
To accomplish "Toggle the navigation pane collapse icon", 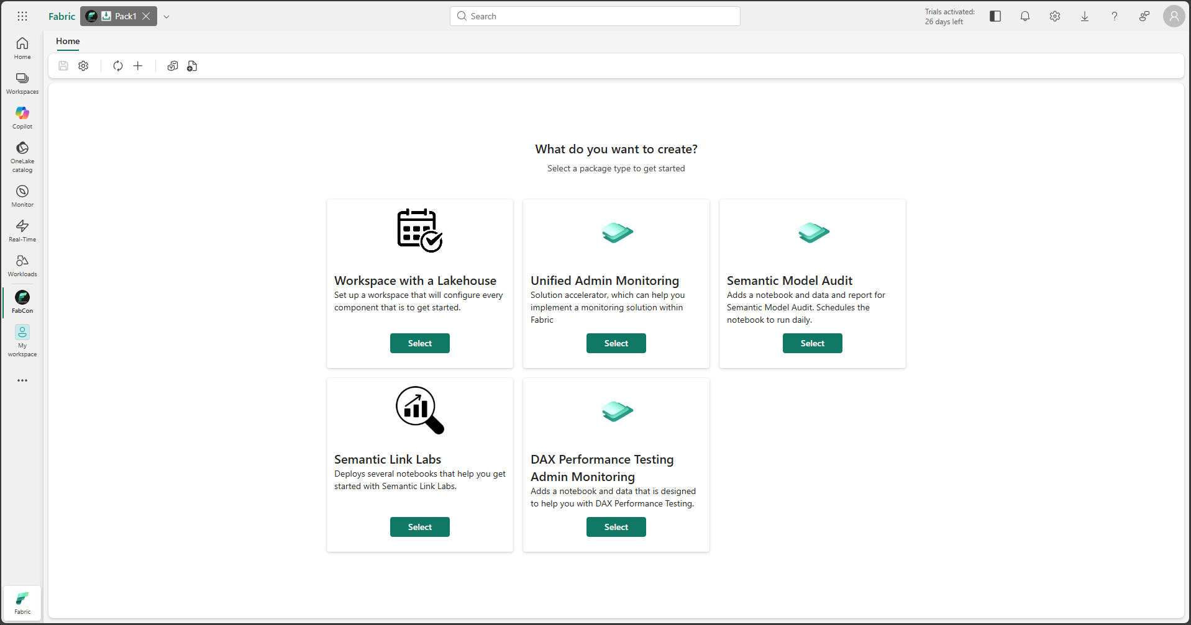I will point(995,16).
